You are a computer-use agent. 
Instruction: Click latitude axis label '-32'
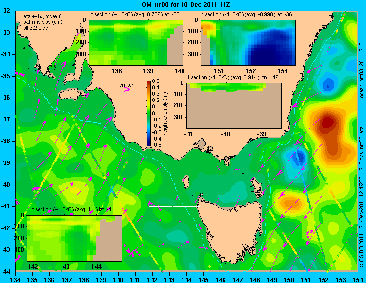6,11
